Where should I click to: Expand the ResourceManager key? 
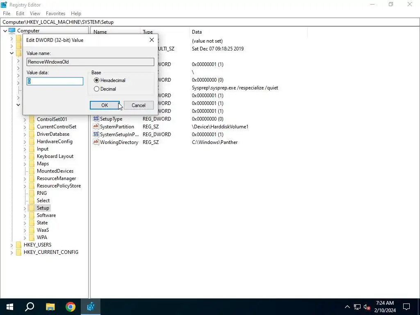pyautogui.click(x=25, y=179)
